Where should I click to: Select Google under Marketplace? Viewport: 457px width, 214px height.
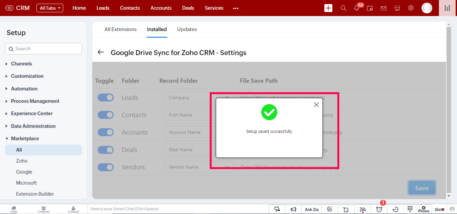pyautogui.click(x=24, y=172)
